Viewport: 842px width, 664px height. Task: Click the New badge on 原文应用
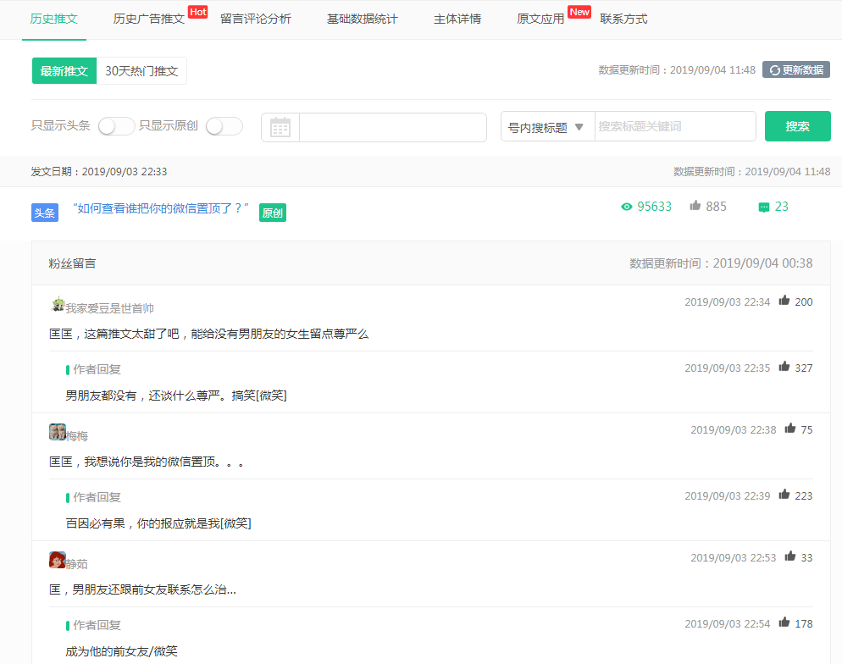point(579,12)
